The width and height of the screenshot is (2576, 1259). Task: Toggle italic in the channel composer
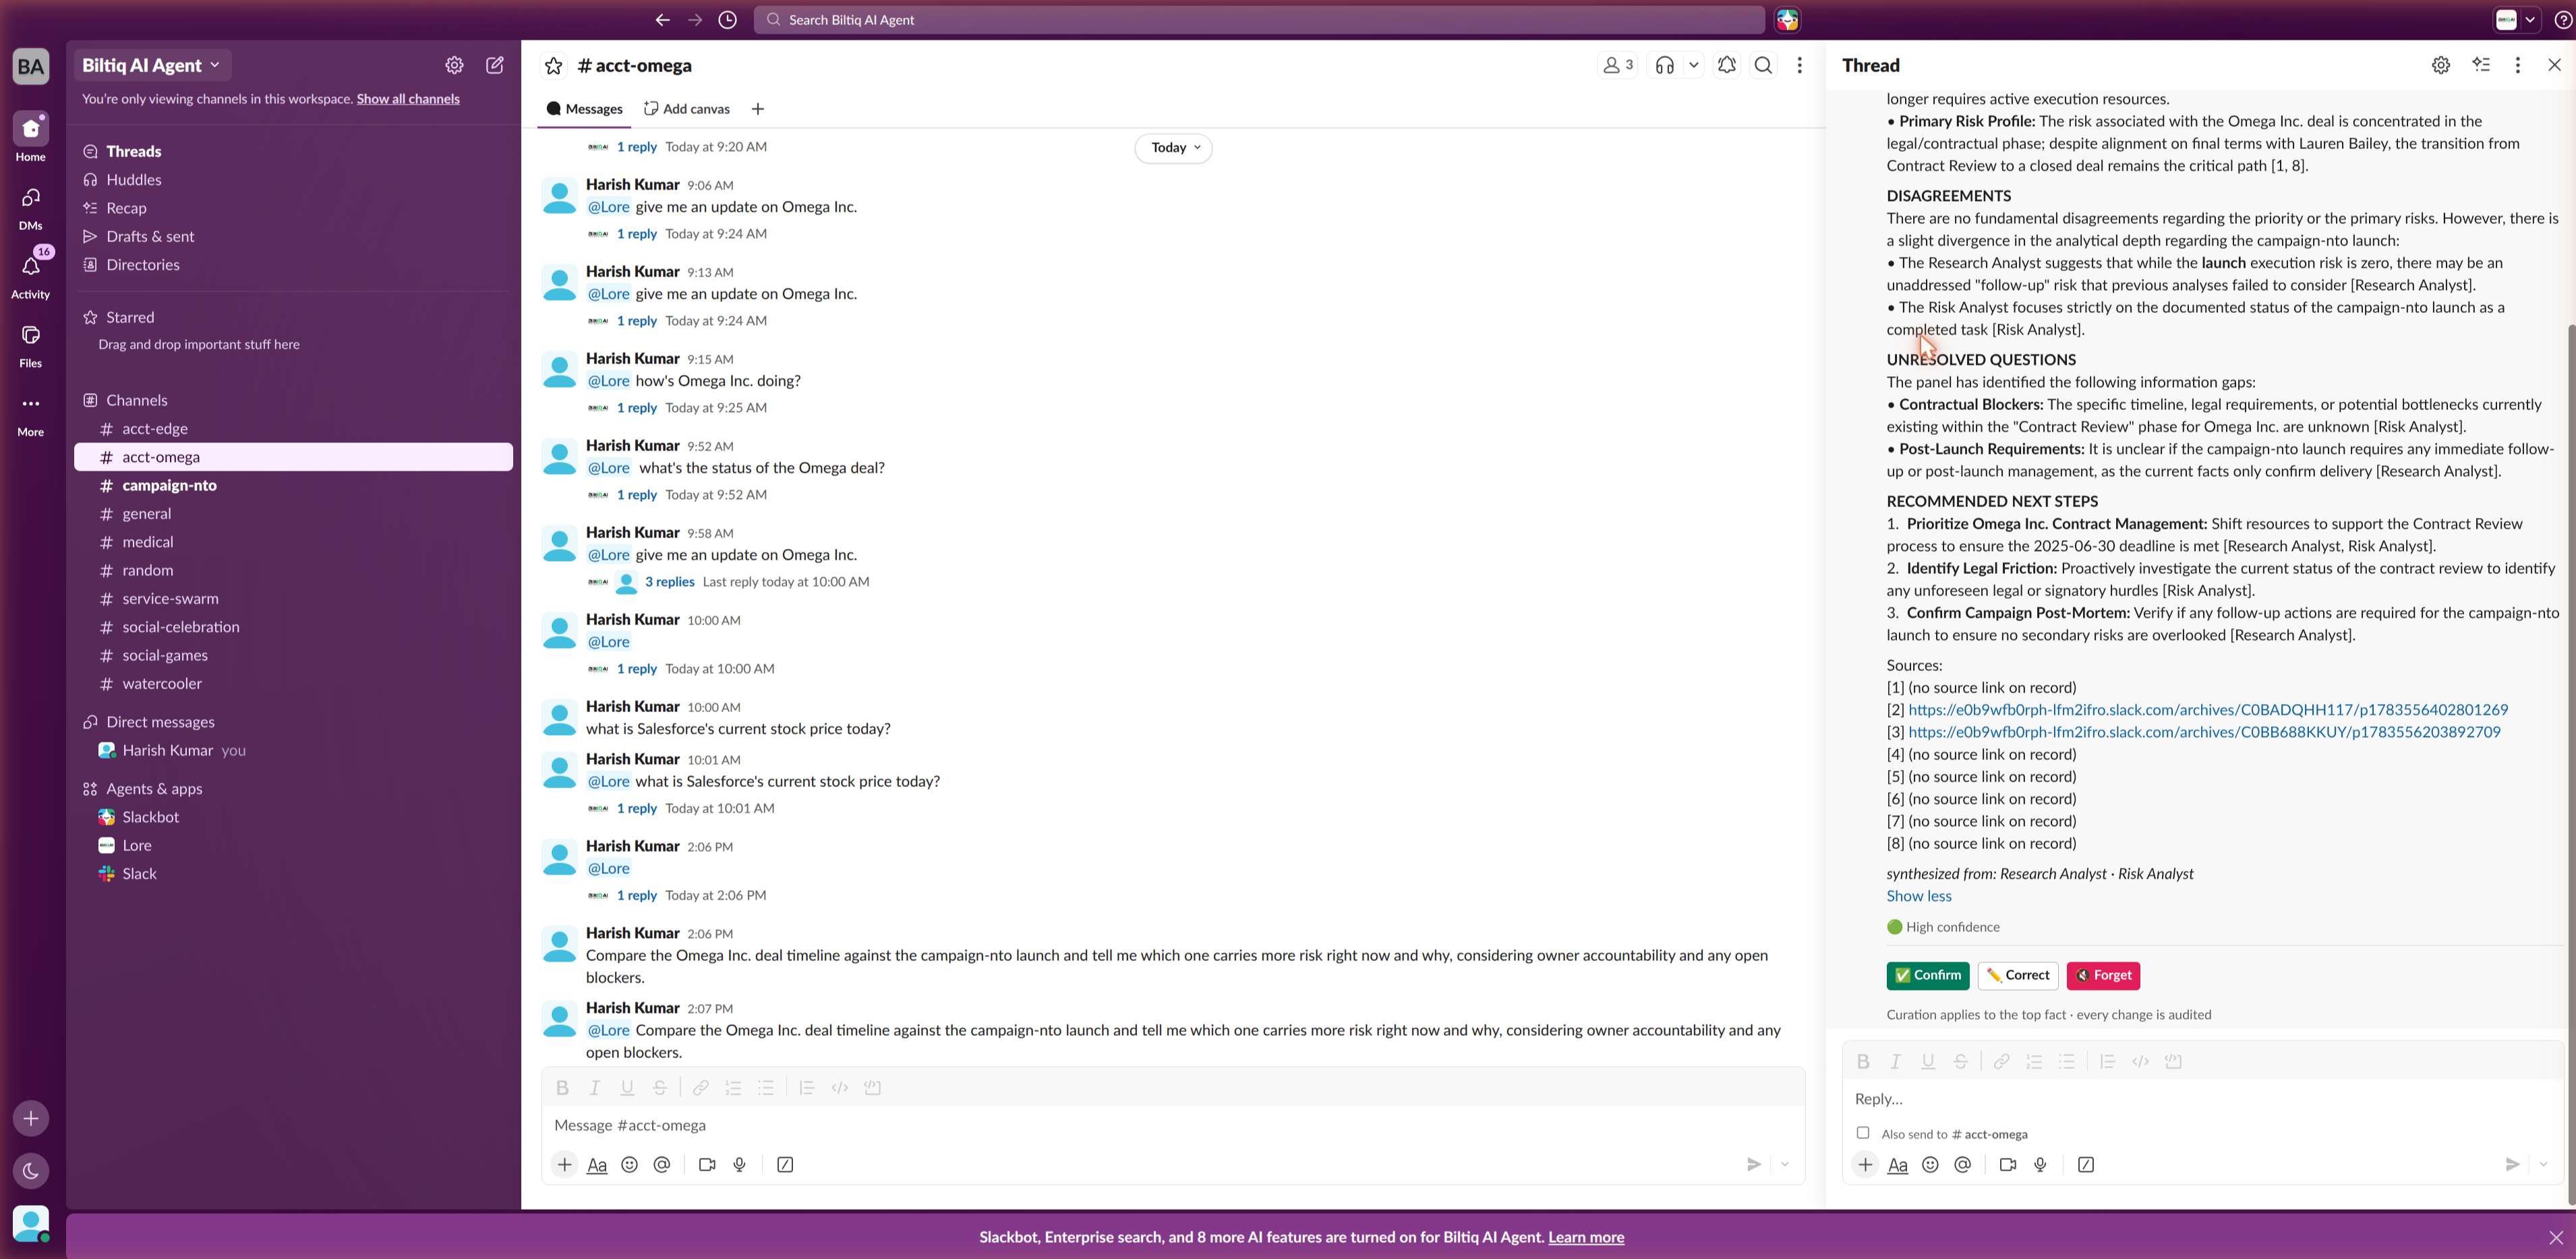point(595,1088)
